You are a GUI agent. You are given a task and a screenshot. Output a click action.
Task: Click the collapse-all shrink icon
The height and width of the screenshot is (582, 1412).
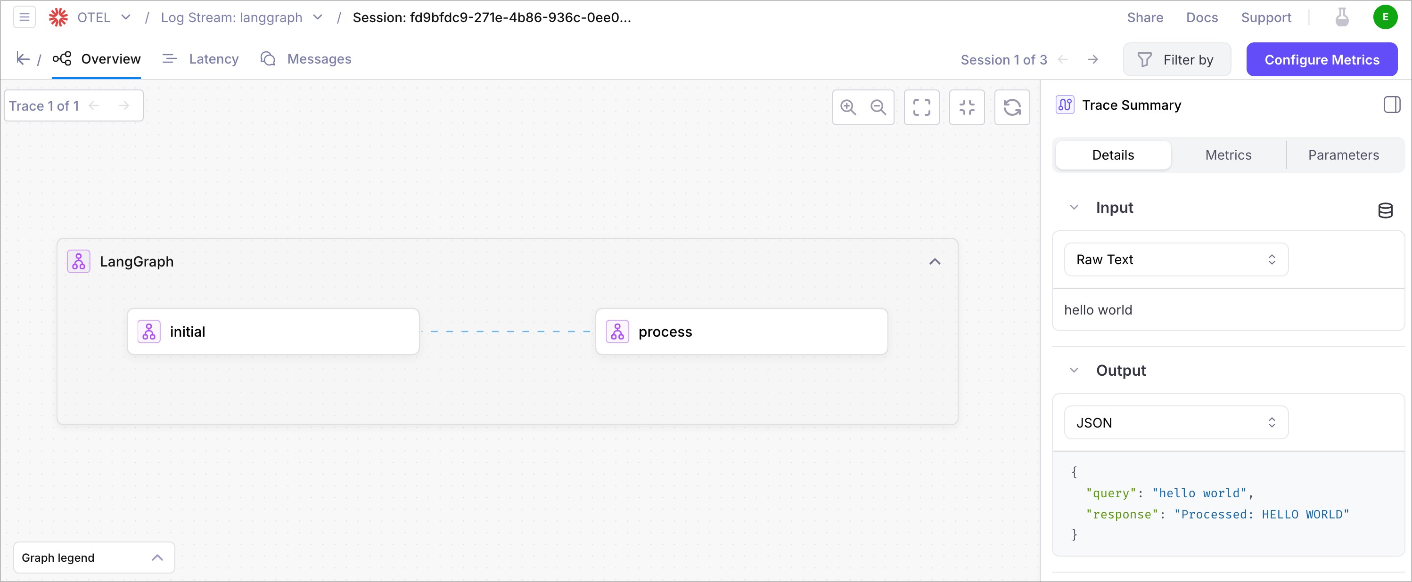pos(967,107)
